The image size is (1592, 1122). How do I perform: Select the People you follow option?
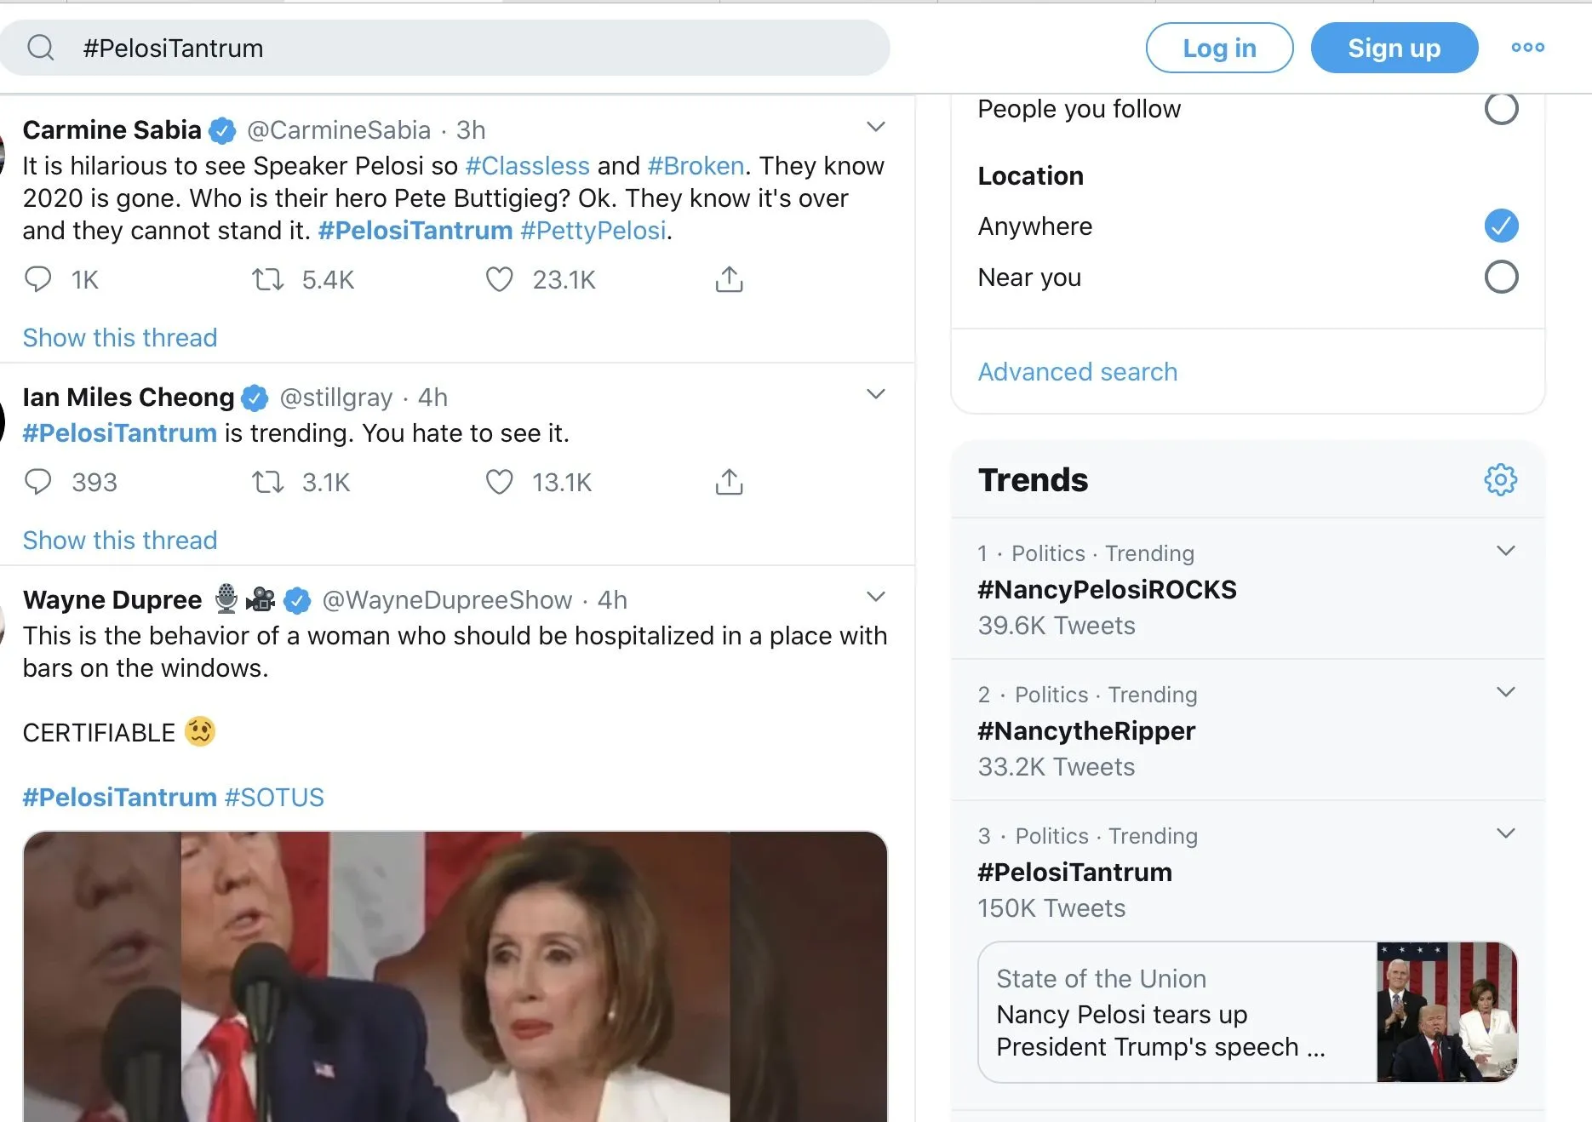1501,109
